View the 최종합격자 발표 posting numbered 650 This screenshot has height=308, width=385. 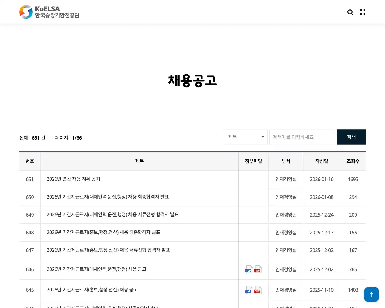(x=108, y=197)
